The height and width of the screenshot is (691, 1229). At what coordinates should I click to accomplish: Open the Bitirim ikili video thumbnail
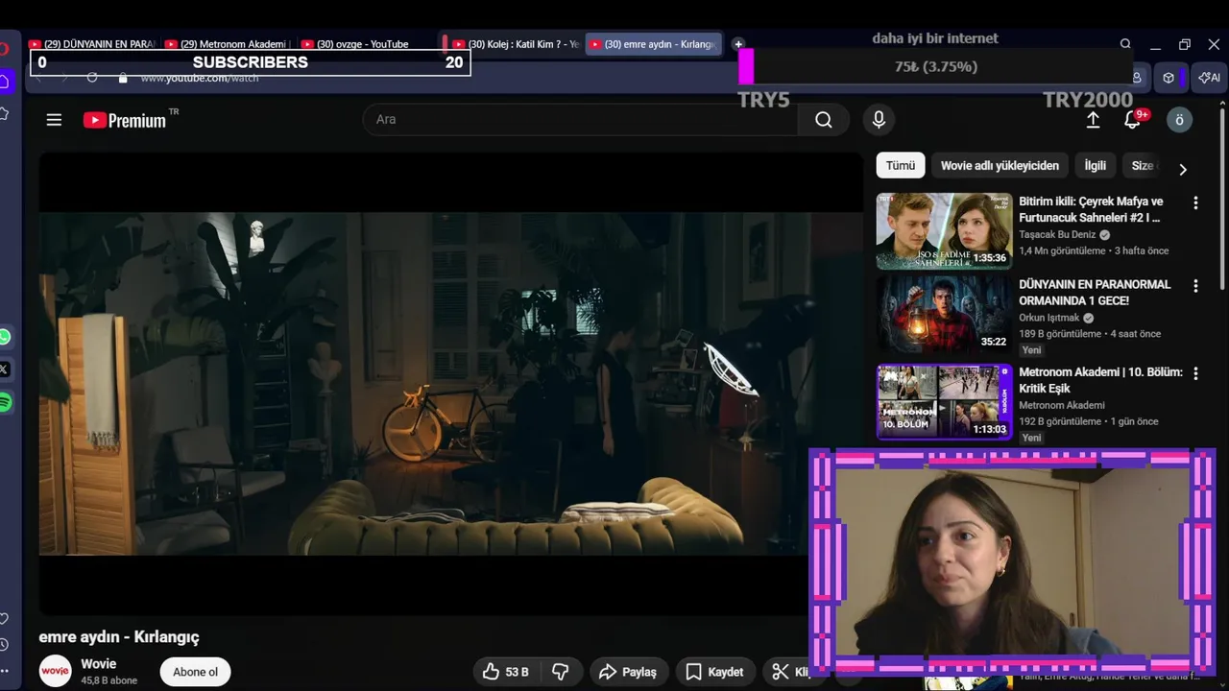[944, 231]
